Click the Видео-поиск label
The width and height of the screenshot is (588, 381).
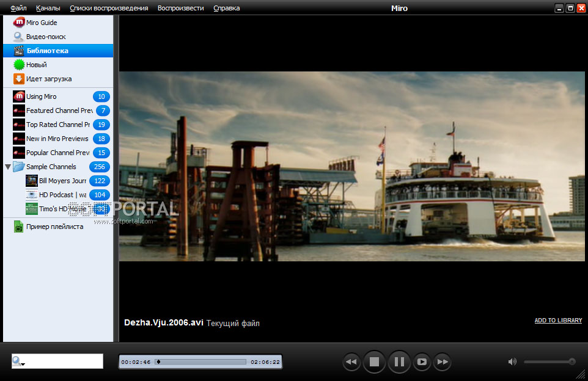pos(46,37)
